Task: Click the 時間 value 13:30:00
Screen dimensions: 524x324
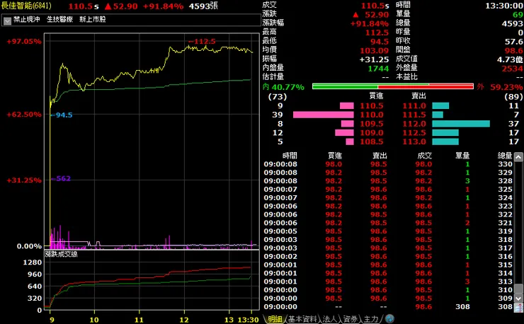Action: [504, 6]
